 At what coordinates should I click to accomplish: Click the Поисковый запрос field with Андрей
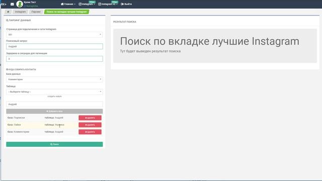click(x=54, y=46)
